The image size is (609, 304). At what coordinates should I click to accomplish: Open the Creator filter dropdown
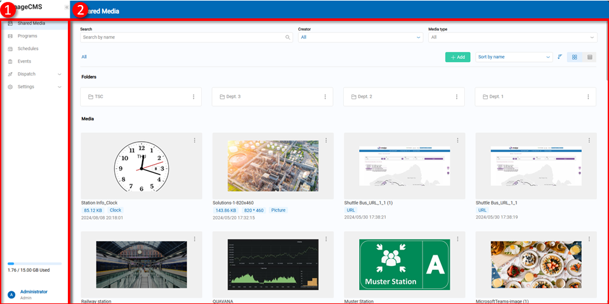(360, 37)
